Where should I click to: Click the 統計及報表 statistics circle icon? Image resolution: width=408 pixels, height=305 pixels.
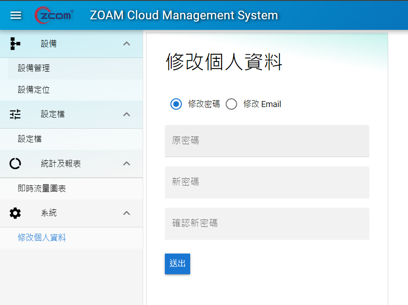15,164
